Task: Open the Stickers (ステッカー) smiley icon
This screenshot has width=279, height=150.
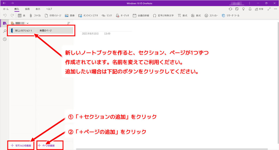Action: pos(206,16)
